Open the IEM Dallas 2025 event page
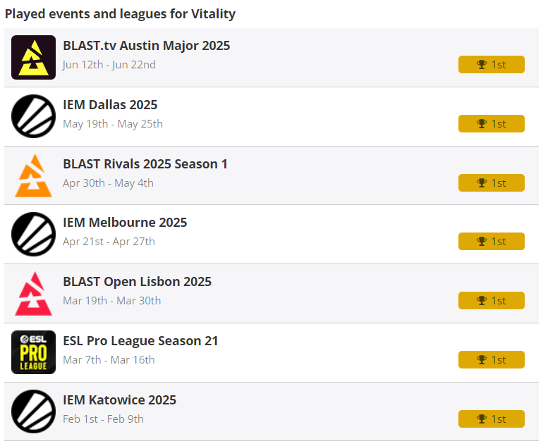The height and width of the screenshot is (446, 548). [110, 105]
